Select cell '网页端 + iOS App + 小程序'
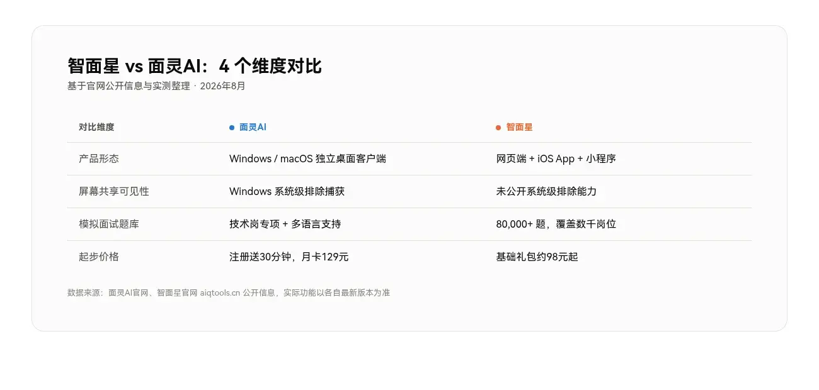819x390 pixels. click(x=556, y=159)
